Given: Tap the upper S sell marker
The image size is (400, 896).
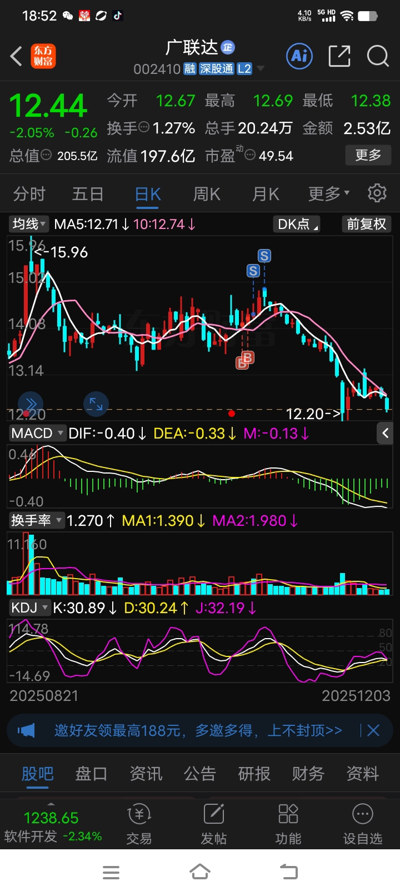Looking at the screenshot, I should (264, 256).
